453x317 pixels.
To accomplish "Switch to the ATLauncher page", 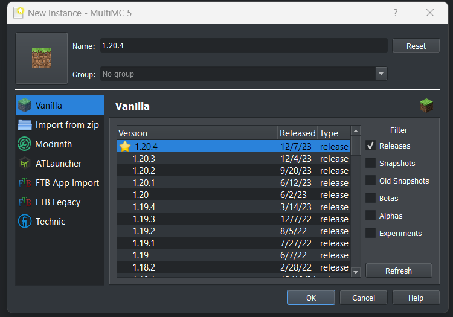I will (60, 164).
